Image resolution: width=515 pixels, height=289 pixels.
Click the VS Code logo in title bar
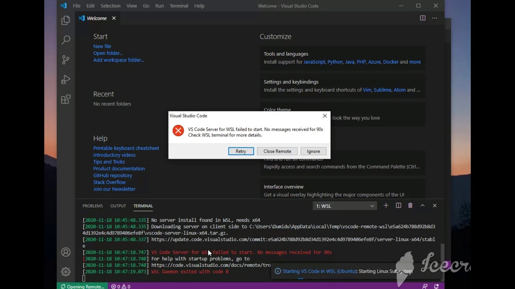pos(64,6)
